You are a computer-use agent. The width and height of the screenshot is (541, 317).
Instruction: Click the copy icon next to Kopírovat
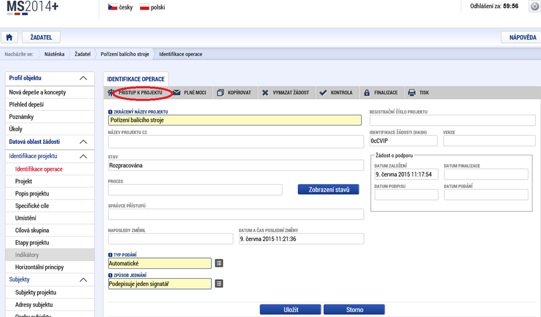[220, 93]
